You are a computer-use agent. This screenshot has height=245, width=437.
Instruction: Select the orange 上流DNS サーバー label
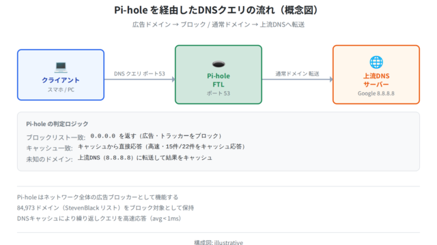[x=376, y=80]
